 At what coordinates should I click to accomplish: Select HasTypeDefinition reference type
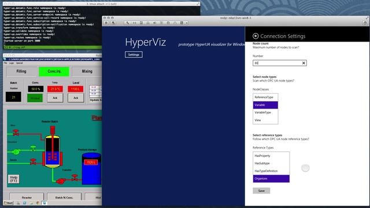tap(271, 171)
